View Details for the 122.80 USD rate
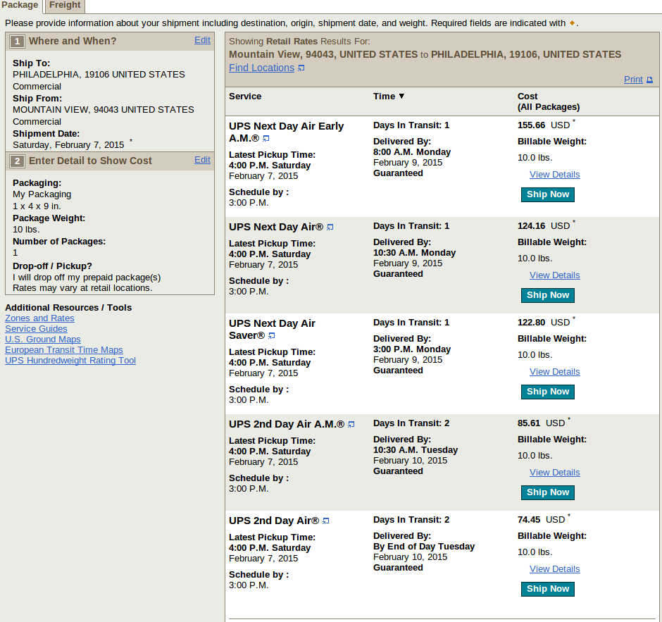This screenshot has height=622, width=662. click(x=555, y=372)
